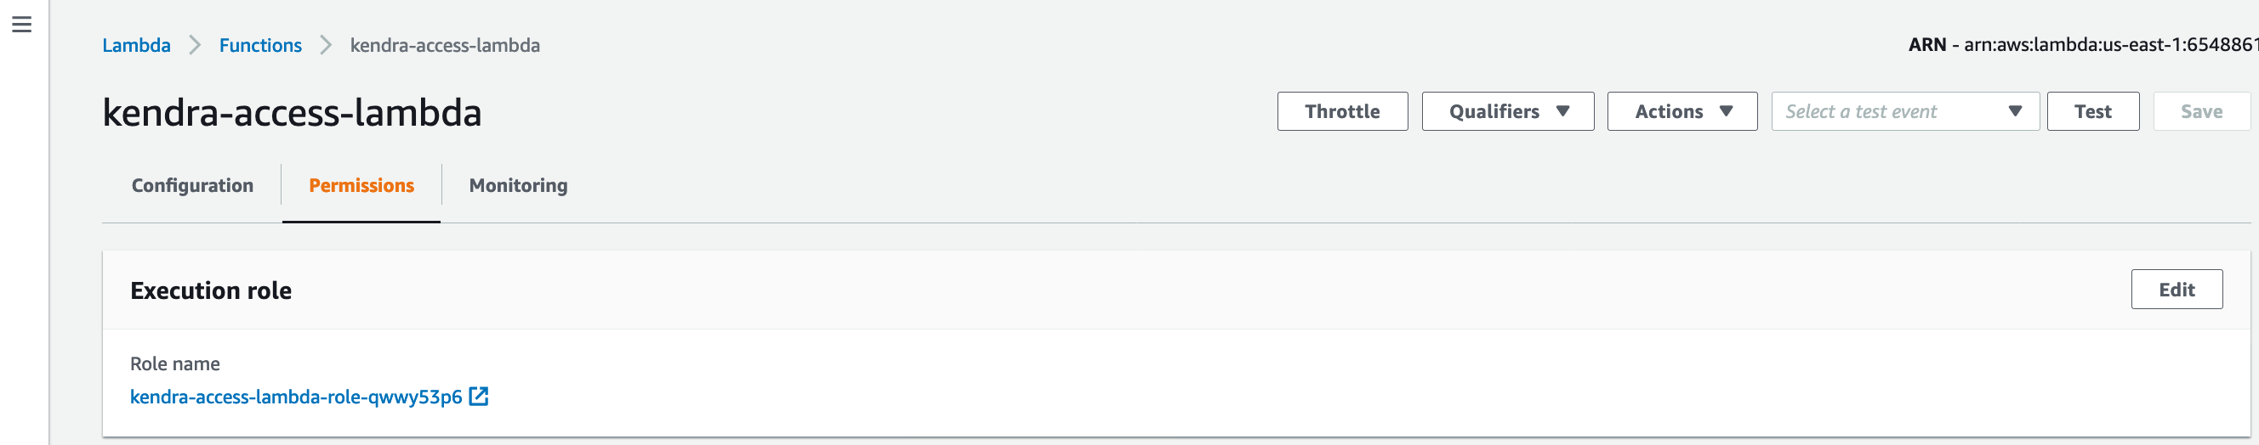Click the Save button

[x=2201, y=111]
